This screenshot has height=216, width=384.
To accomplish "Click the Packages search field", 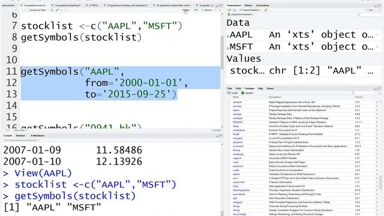I will pos(364,93).
